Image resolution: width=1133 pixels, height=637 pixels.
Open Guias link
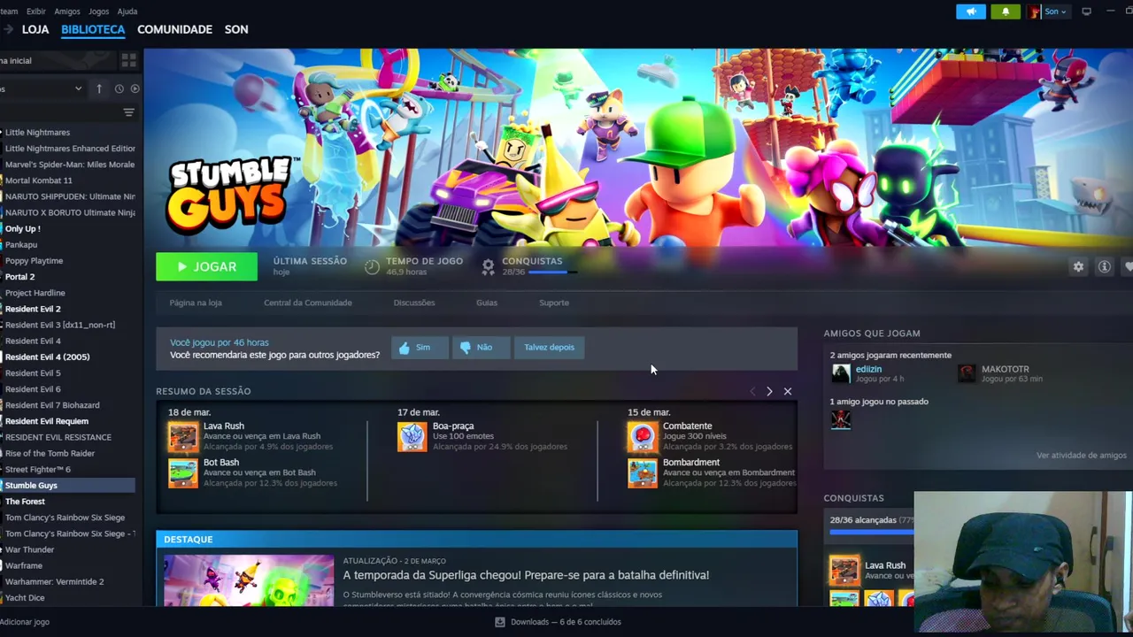coord(487,303)
